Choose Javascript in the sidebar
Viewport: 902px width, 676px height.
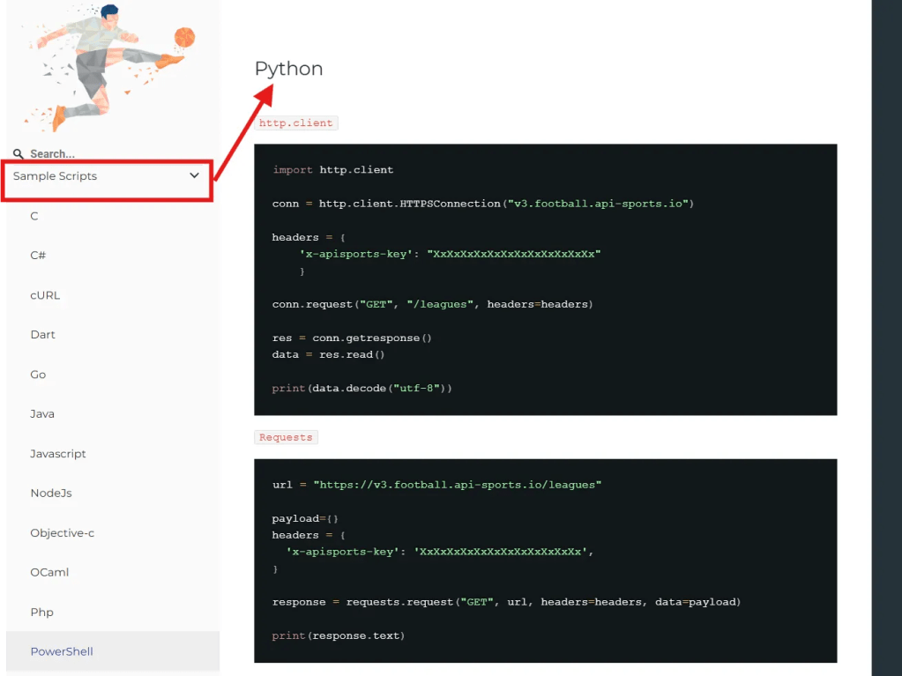[x=58, y=454]
